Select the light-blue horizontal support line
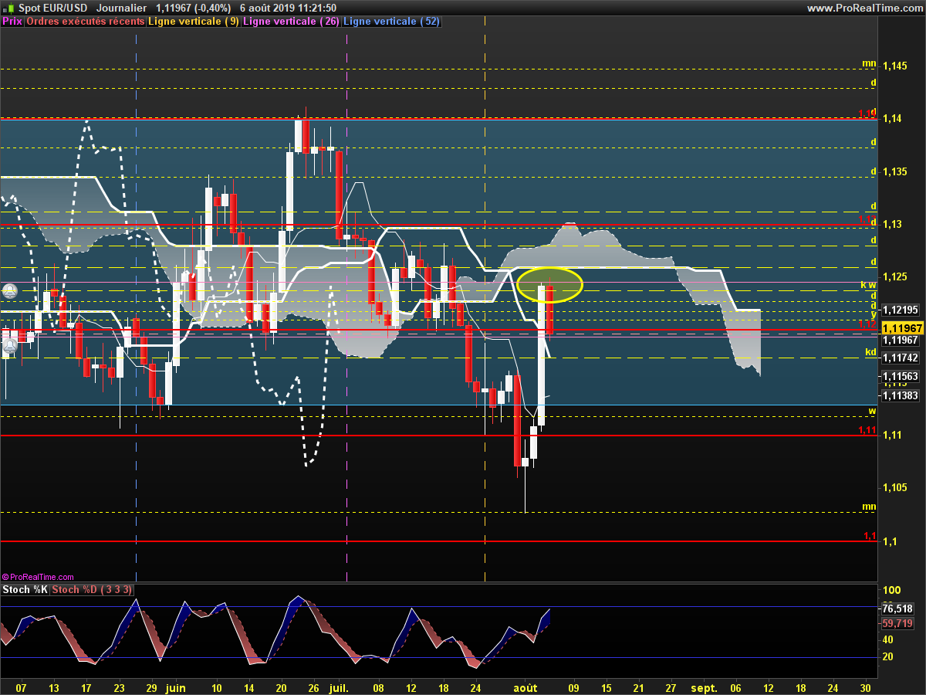The height and width of the screenshot is (695, 926). (x=440, y=405)
